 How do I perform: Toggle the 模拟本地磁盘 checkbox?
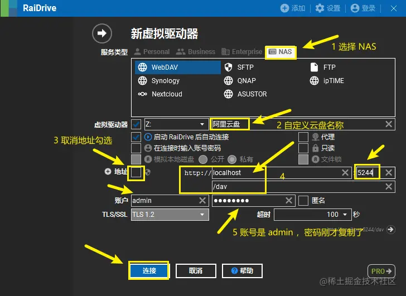click(136, 159)
